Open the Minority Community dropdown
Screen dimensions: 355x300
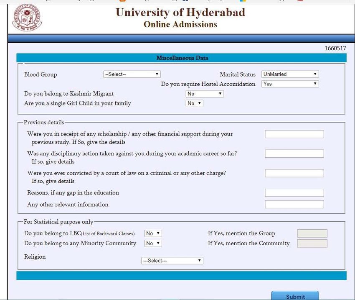pos(153,244)
